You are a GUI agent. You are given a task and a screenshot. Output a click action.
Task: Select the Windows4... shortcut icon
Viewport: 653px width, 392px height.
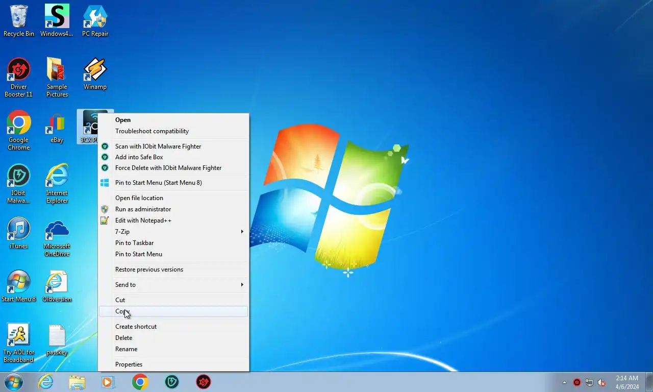(57, 20)
